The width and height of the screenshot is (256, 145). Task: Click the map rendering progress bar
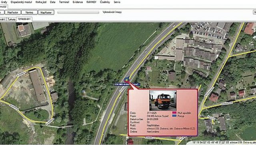pos(78,12)
